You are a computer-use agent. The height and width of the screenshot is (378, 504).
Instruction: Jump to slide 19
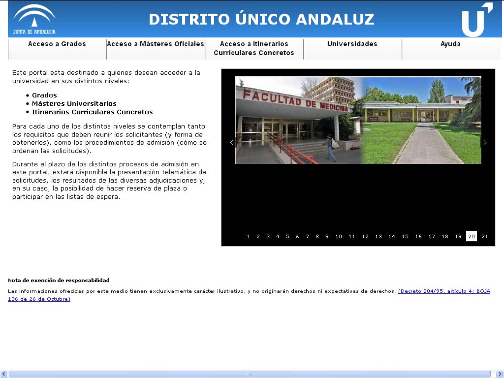(x=458, y=237)
